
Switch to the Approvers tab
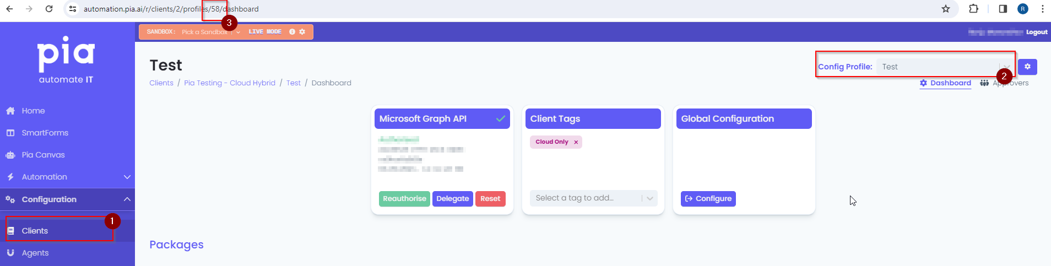tap(1005, 83)
